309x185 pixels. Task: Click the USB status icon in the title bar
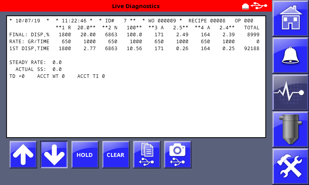point(259,6)
